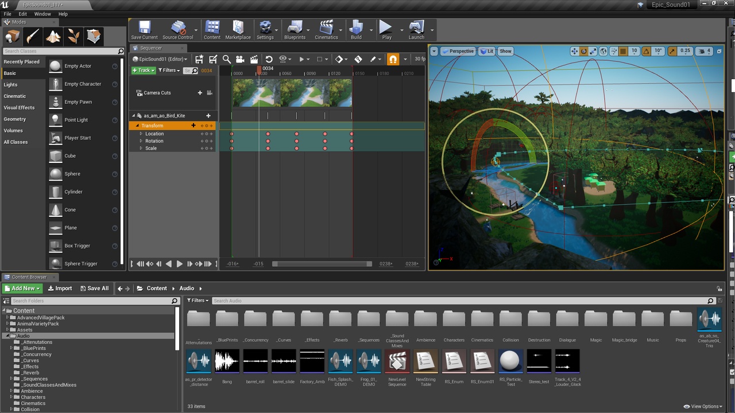Click Sequencer restore/undo arrow icon
The height and width of the screenshot is (413, 735).
pyautogui.click(x=269, y=59)
